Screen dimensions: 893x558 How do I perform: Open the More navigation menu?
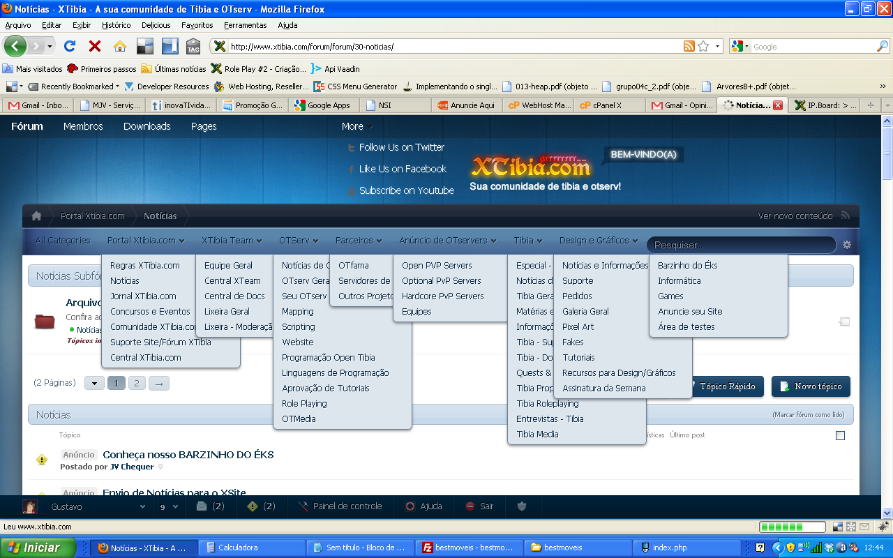[357, 126]
